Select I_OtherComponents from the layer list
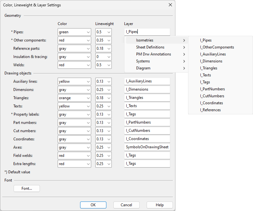The width and height of the screenshot is (253, 211). 217,47
